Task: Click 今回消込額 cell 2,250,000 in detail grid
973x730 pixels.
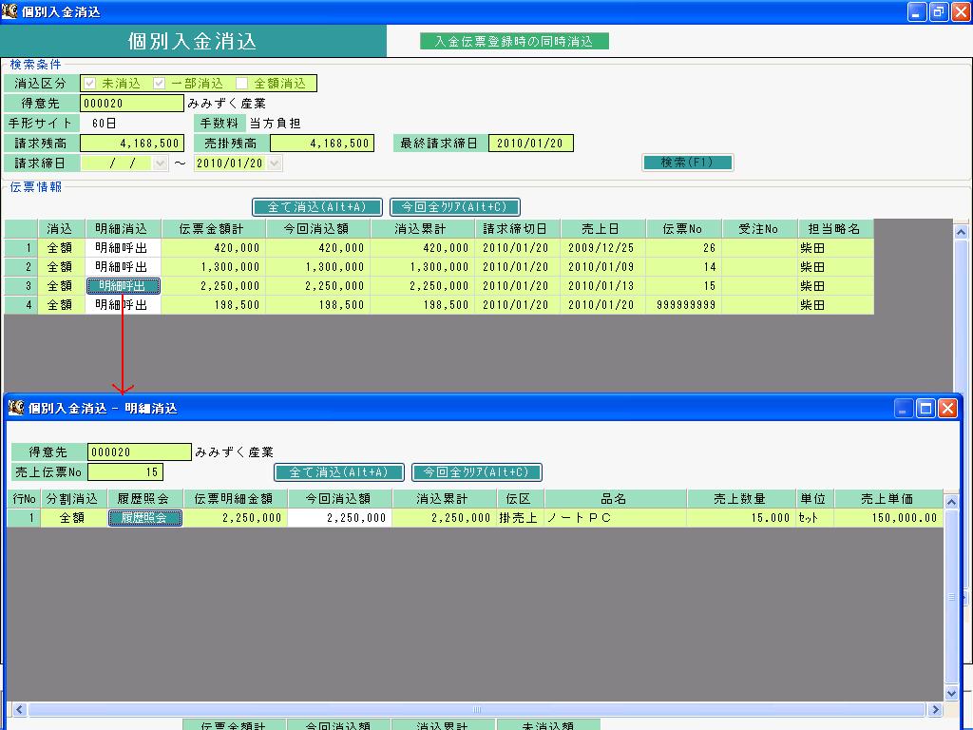Action: pyautogui.click(x=339, y=518)
